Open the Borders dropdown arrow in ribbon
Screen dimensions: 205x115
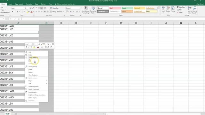coord(24,12)
